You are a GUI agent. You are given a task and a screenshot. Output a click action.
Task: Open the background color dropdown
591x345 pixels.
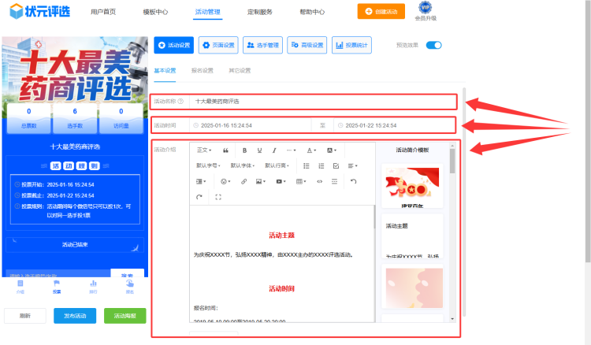pyautogui.click(x=332, y=150)
